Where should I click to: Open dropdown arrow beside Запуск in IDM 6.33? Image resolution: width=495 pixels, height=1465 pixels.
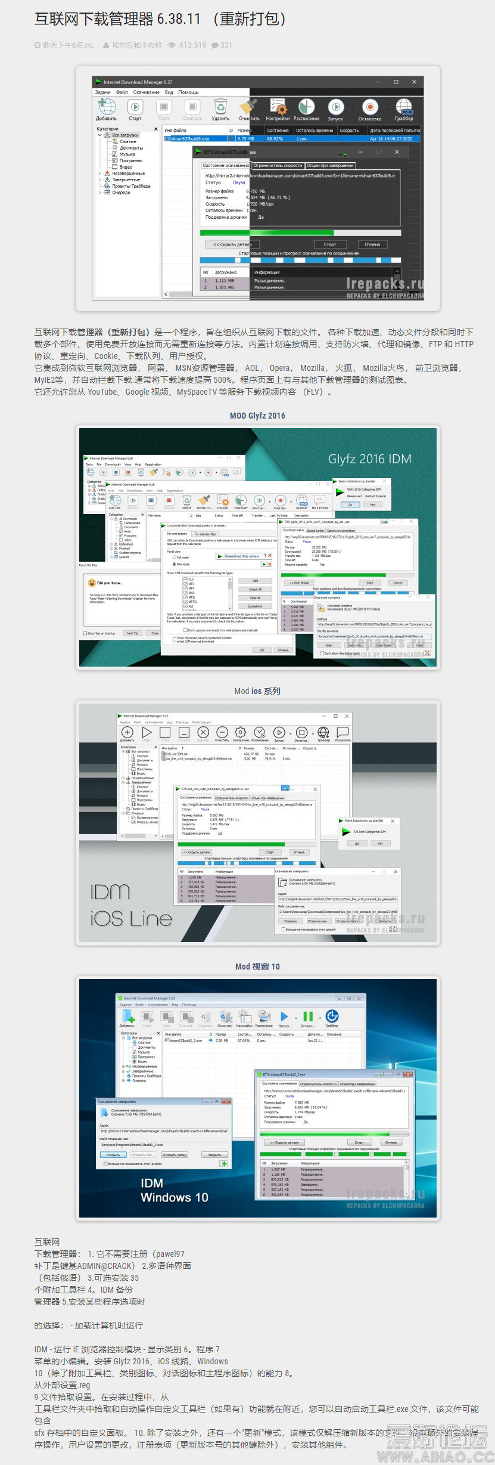(295, 1018)
